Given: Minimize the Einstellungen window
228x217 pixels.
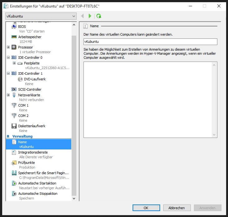Looking at the screenshot, I should click(190, 6).
